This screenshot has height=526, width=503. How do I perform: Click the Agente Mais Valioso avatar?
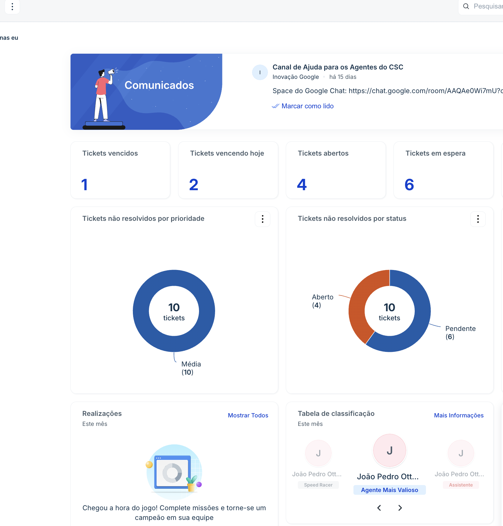click(x=390, y=450)
